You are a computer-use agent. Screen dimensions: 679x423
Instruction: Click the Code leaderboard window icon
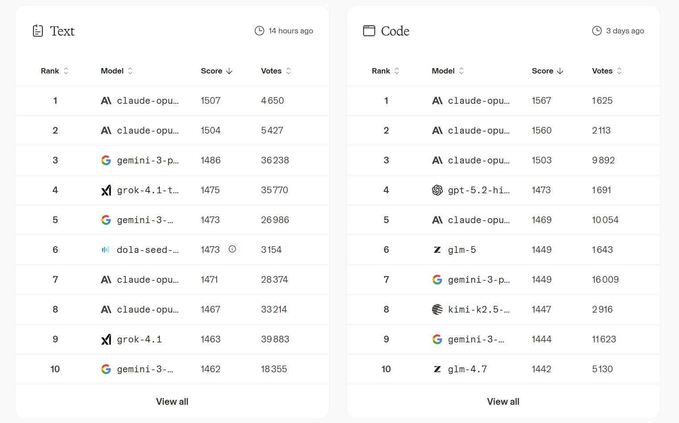369,31
